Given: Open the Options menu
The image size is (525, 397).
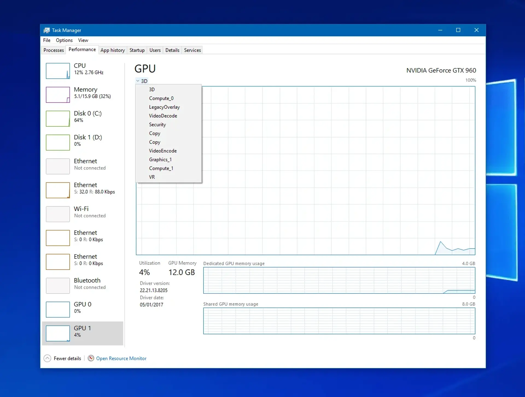Looking at the screenshot, I should (64, 40).
